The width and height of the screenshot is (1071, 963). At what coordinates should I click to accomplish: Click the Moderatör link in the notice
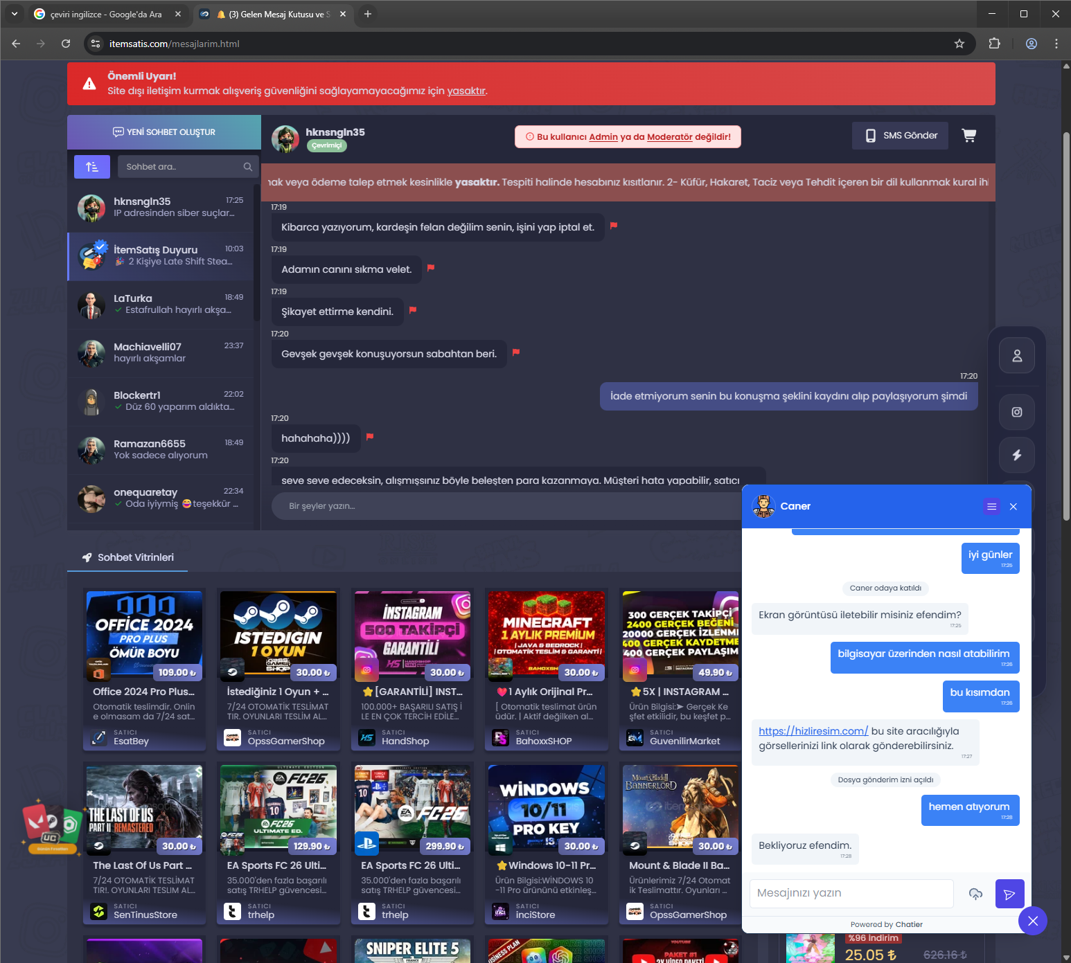tap(670, 137)
